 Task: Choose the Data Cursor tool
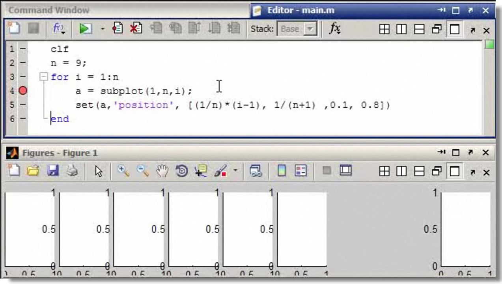[201, 171]
